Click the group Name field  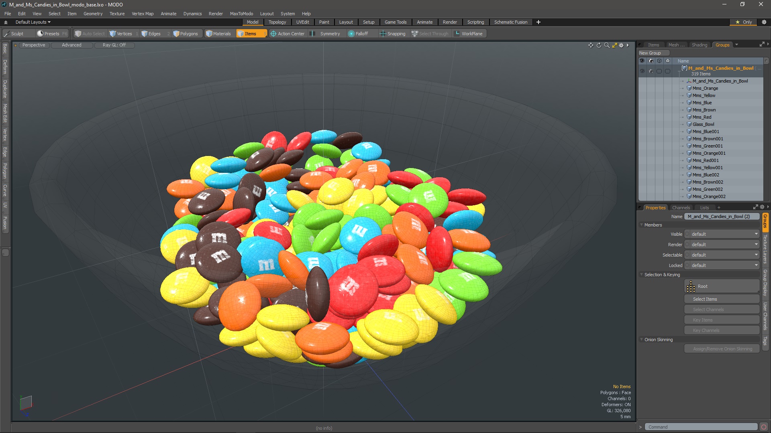click(722, 216)
